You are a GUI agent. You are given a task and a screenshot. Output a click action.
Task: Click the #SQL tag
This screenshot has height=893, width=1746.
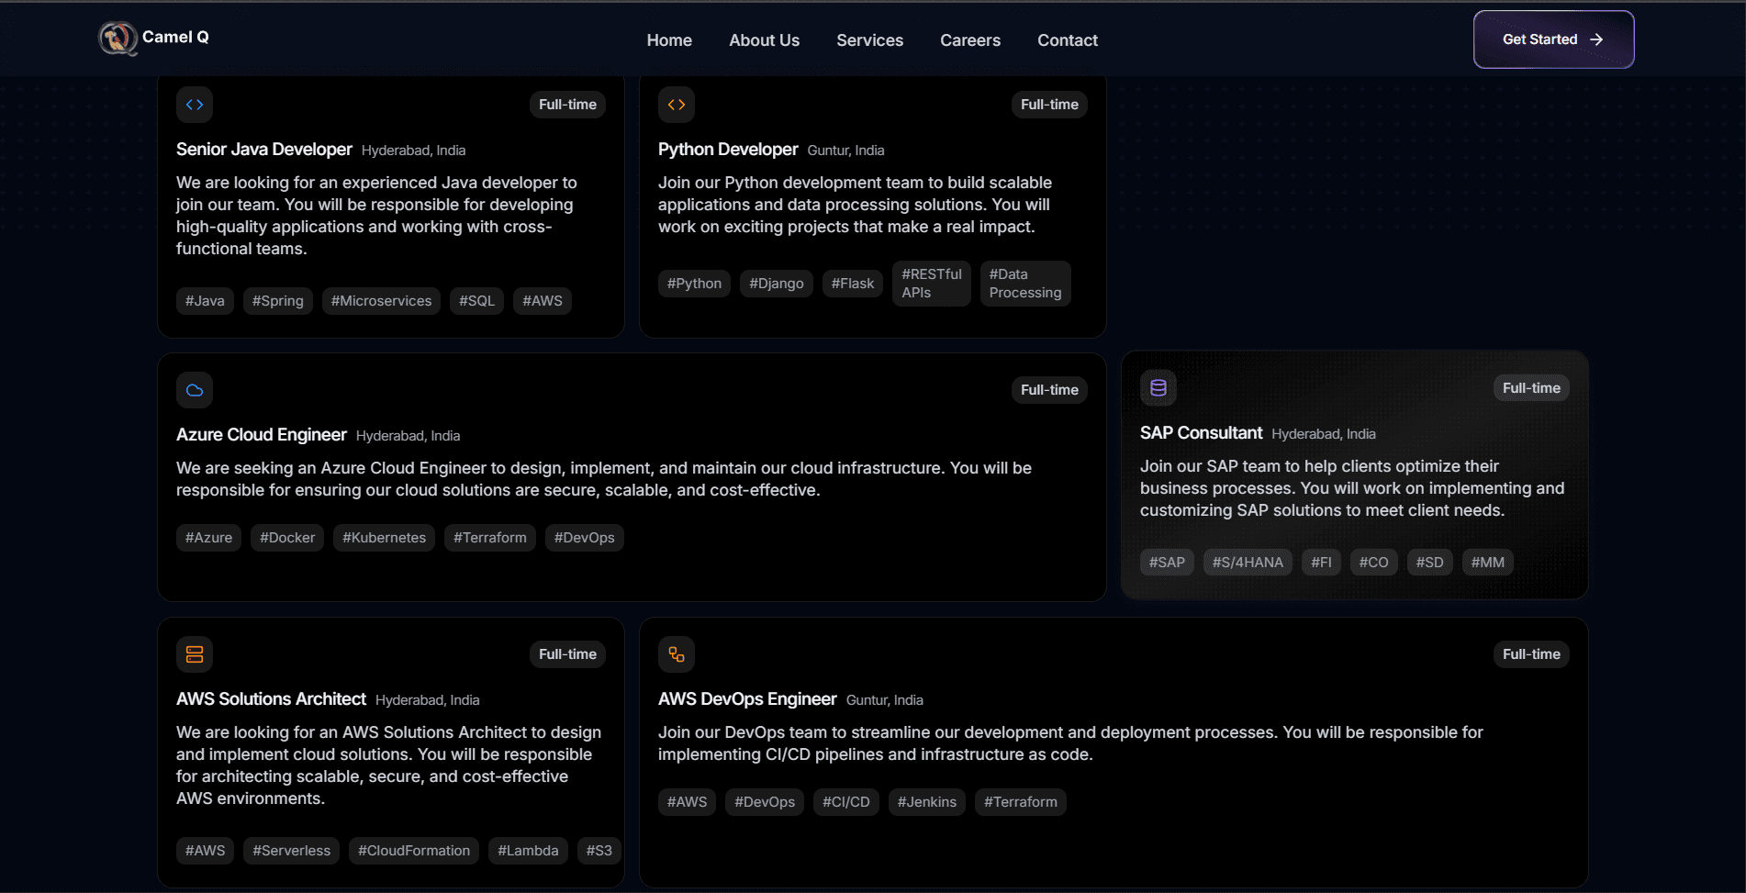click(x=476, y=301)
